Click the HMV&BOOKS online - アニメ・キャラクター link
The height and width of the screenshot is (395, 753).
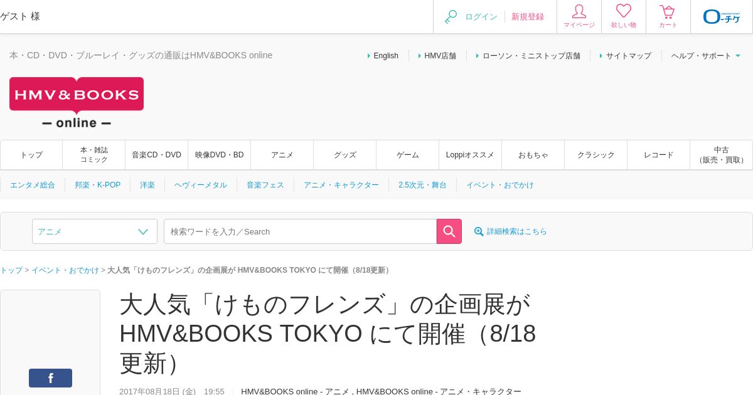439,391
